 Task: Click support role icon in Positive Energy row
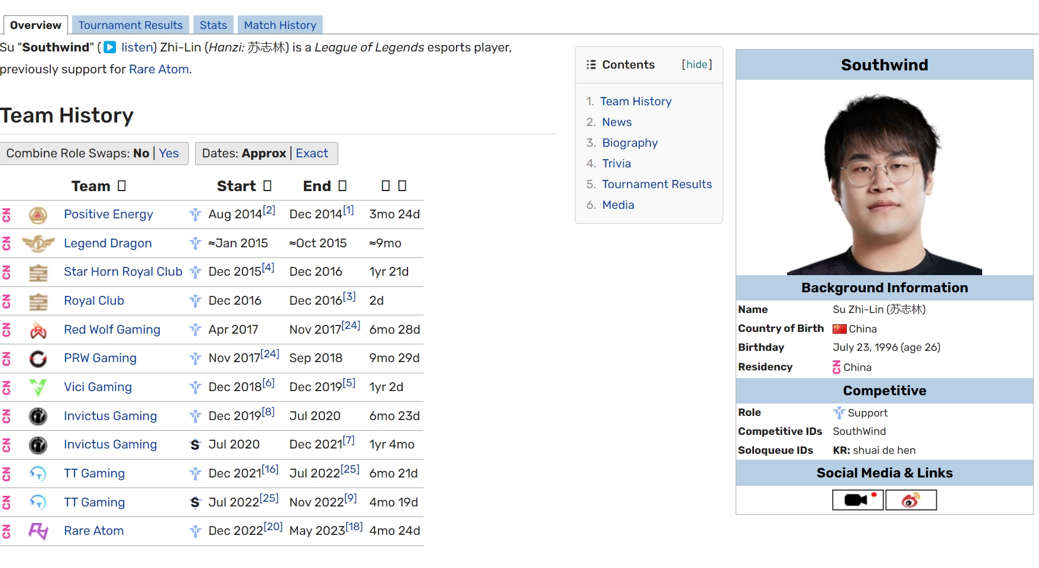click(x=196, y=214)
